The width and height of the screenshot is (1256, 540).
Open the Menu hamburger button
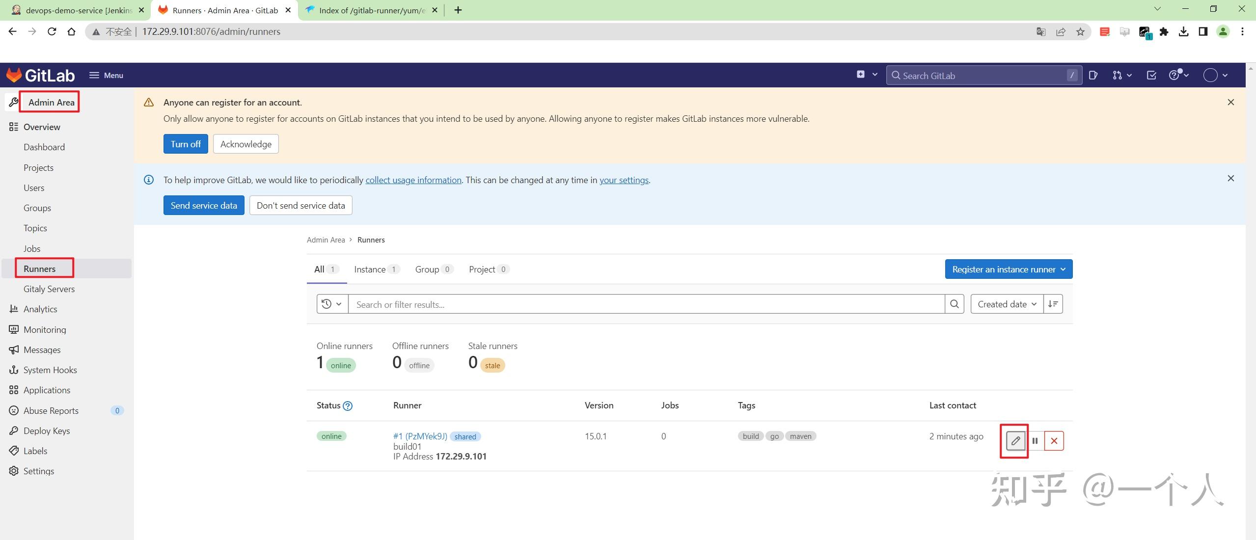pyautogui.click(x=106, y=75)
